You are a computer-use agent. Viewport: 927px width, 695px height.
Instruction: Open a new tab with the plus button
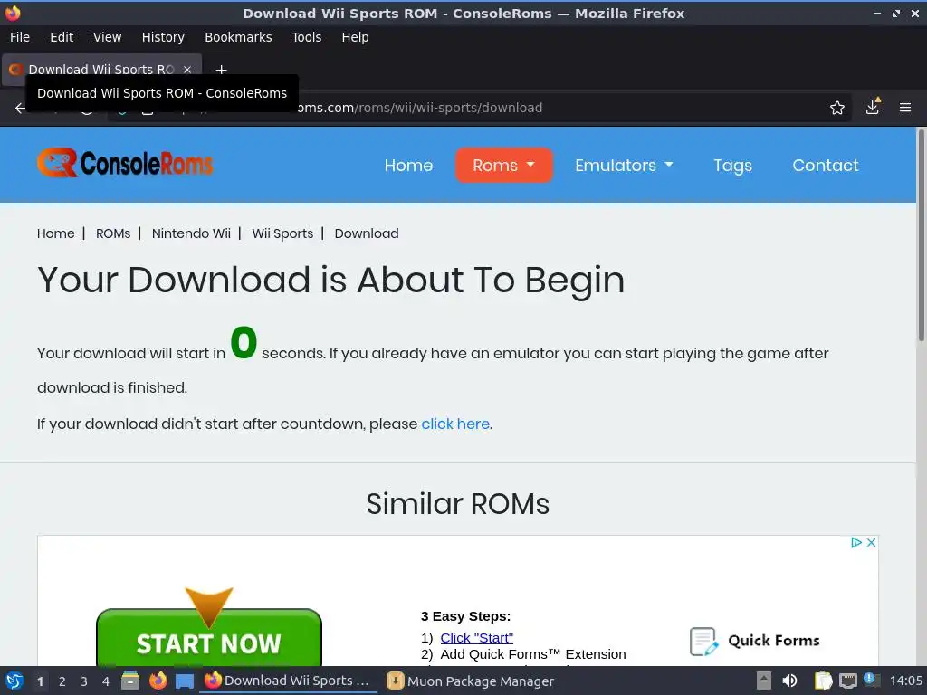pos(221,70)
